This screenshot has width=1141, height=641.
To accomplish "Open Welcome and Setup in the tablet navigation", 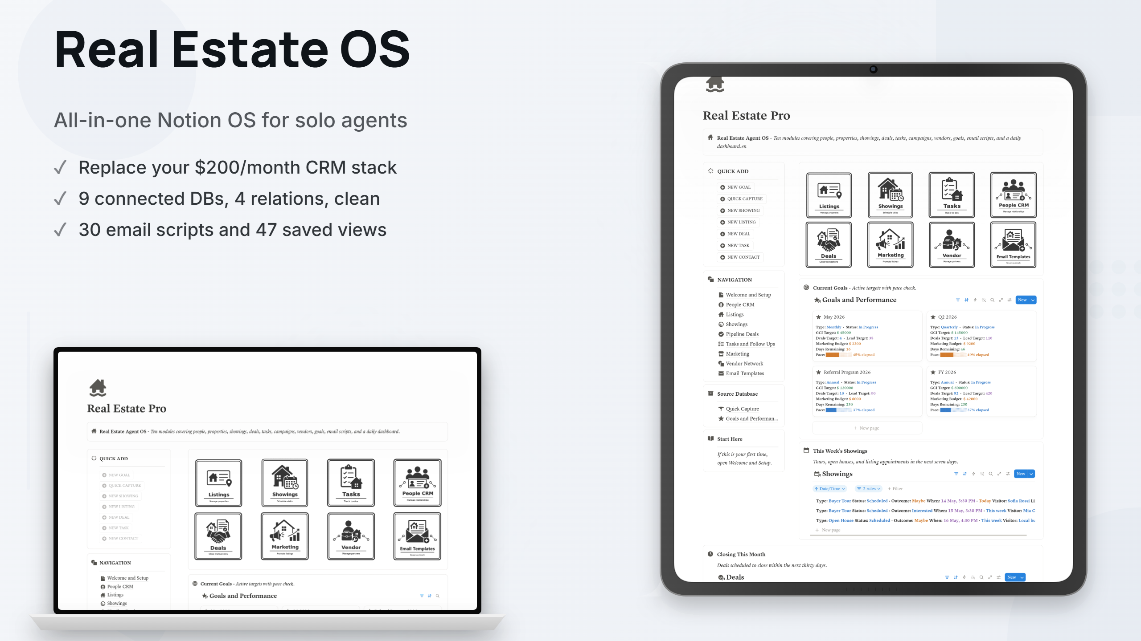I will click(x=745, y=295).
